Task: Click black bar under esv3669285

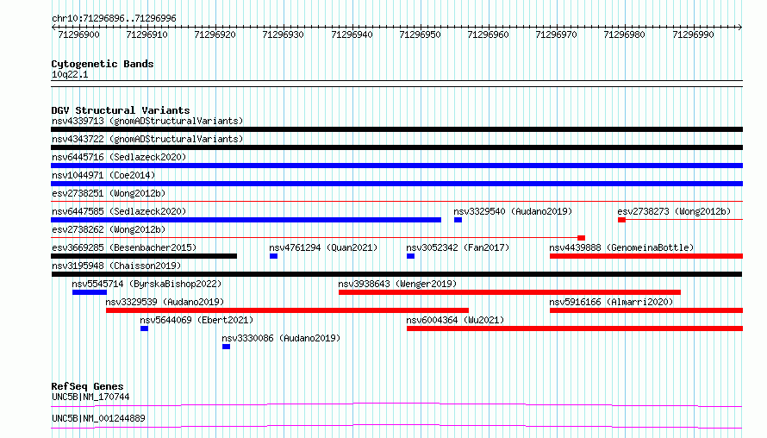Action: [144, 256]
